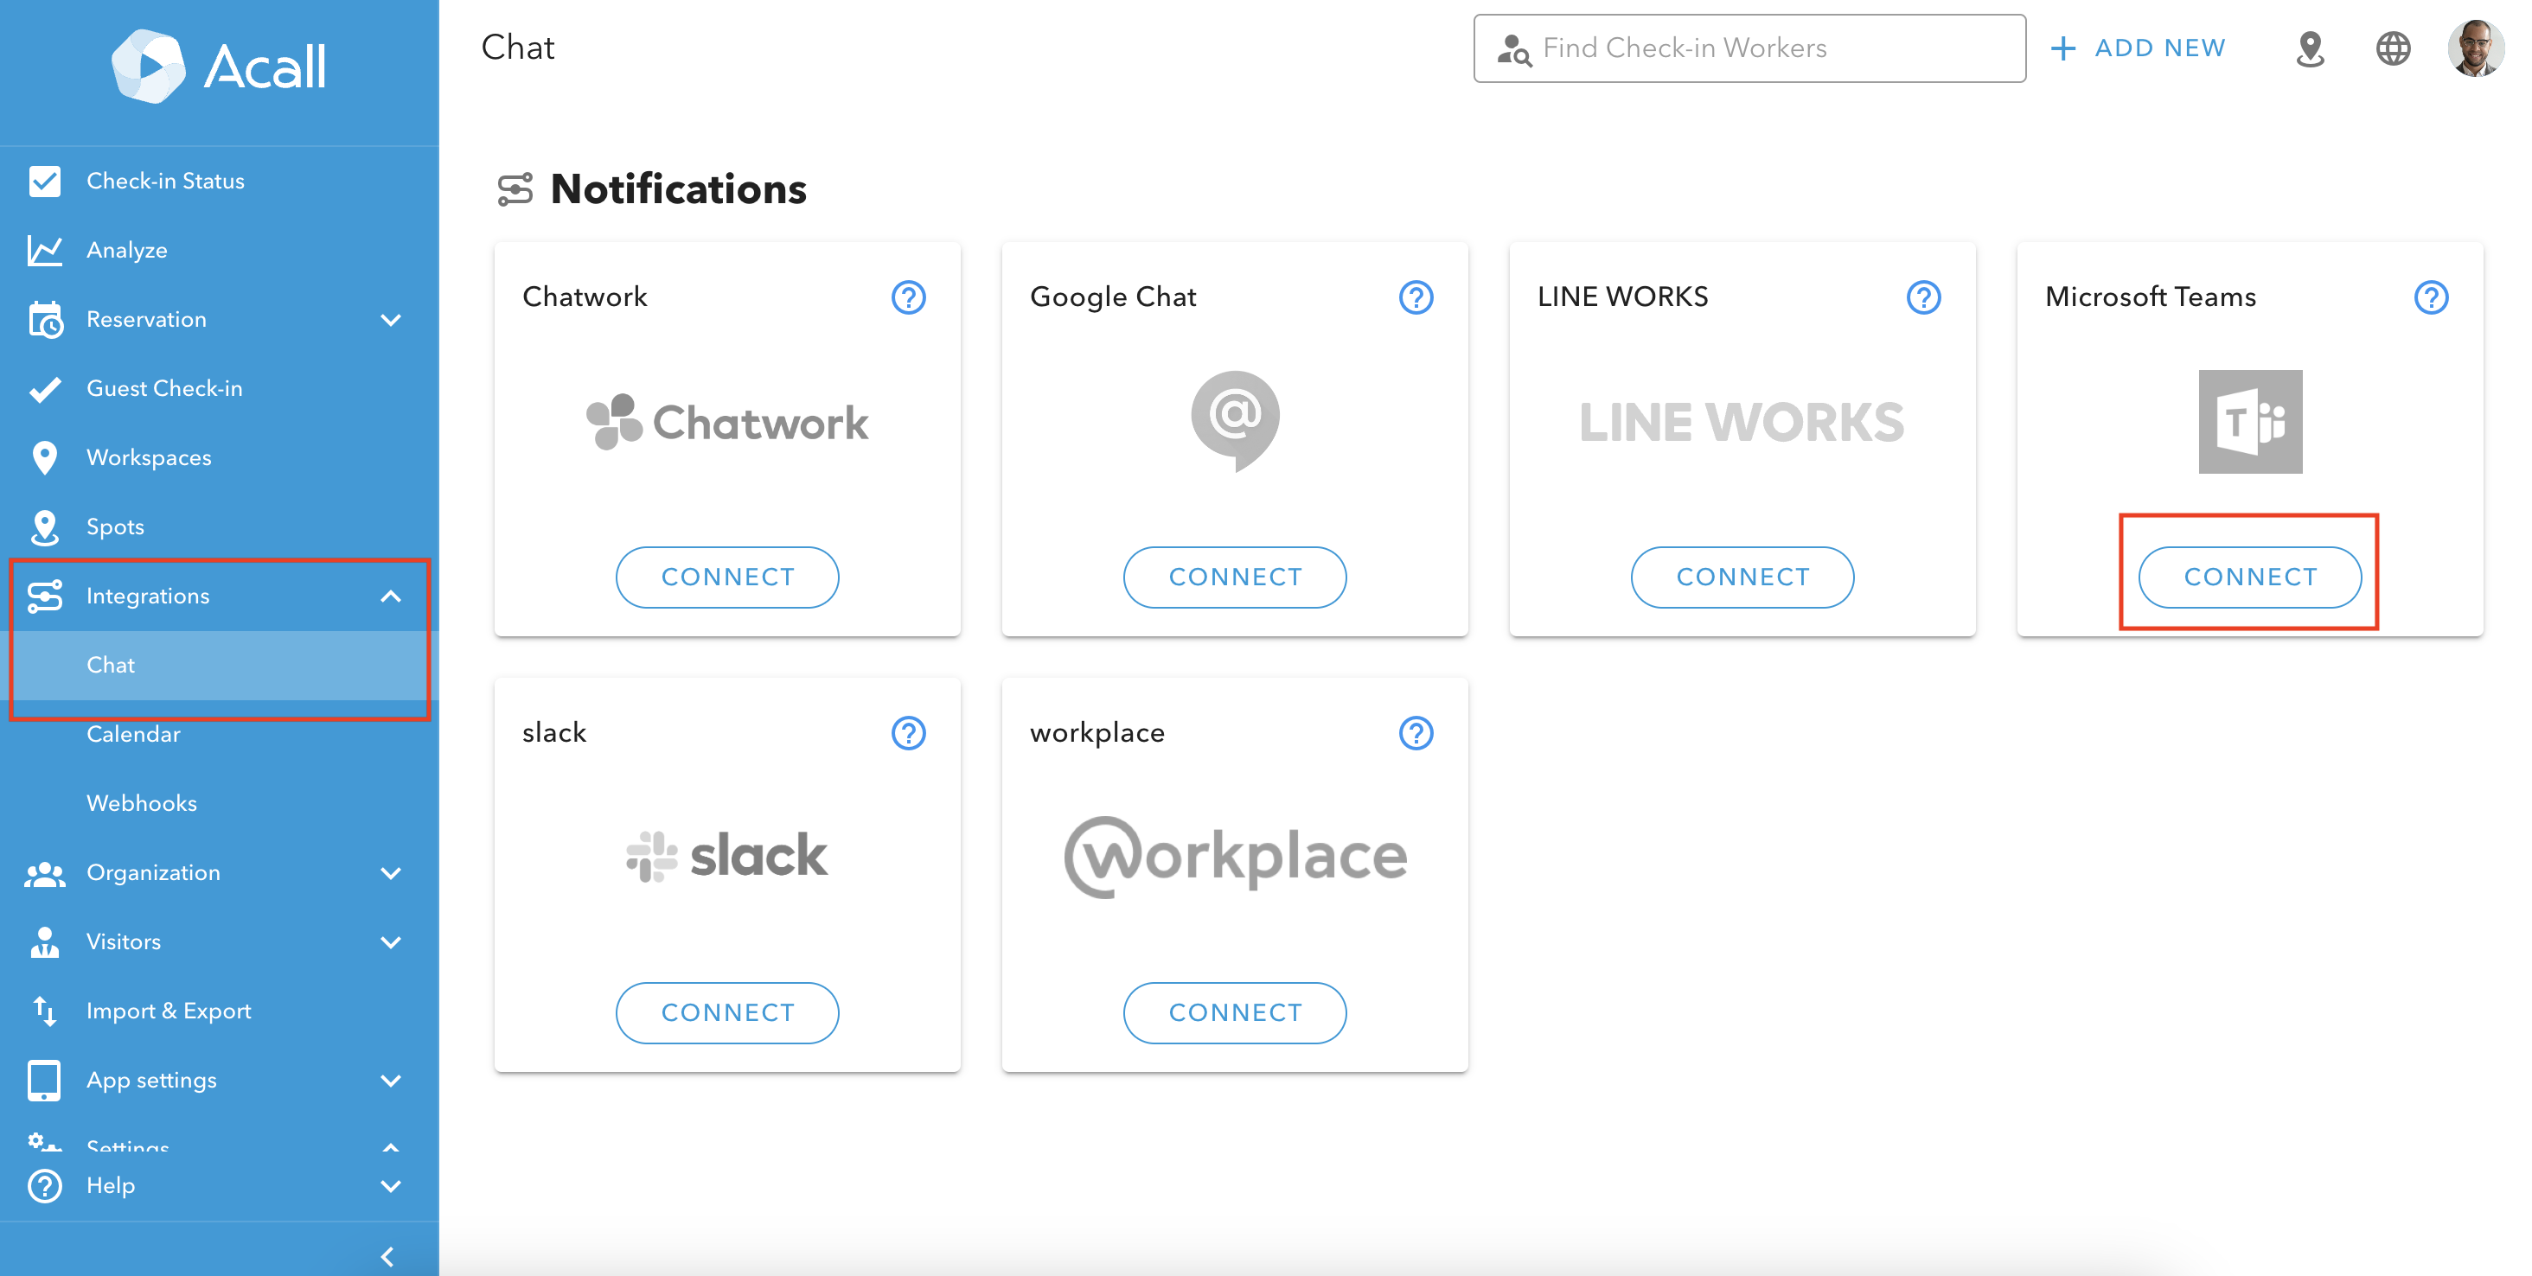Connect the slack integration
The height and width of the screenshot is (1276, 2532).
[x=727, y=1012]
